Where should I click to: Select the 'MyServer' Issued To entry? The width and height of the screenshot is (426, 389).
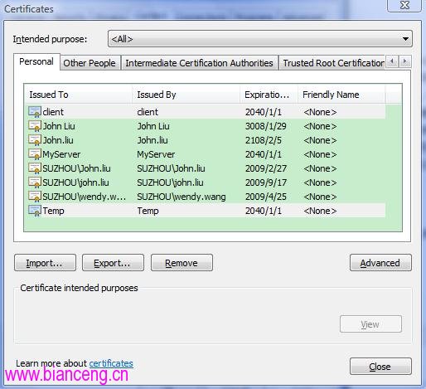61,154
